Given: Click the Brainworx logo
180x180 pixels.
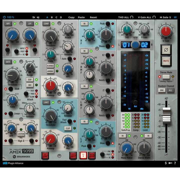Looking at the screenshot, I should [21, 157].
